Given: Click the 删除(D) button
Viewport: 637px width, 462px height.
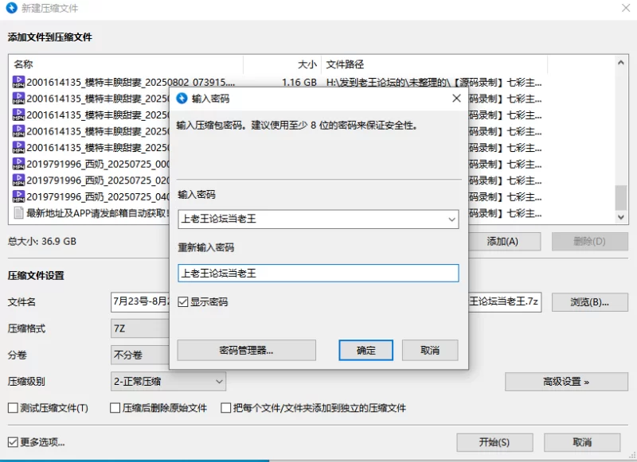Looking at the screenshot, I should point(589,242).
